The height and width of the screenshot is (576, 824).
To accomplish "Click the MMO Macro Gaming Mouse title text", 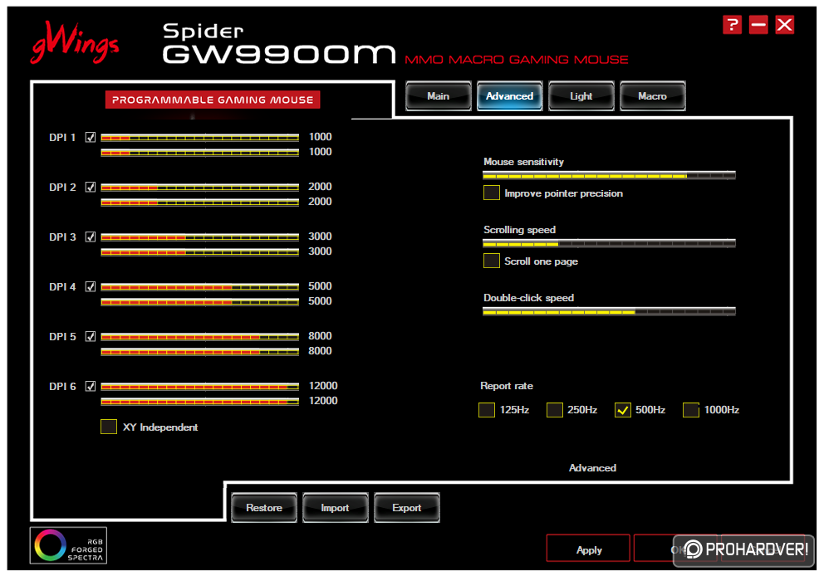I will [517, 59].
